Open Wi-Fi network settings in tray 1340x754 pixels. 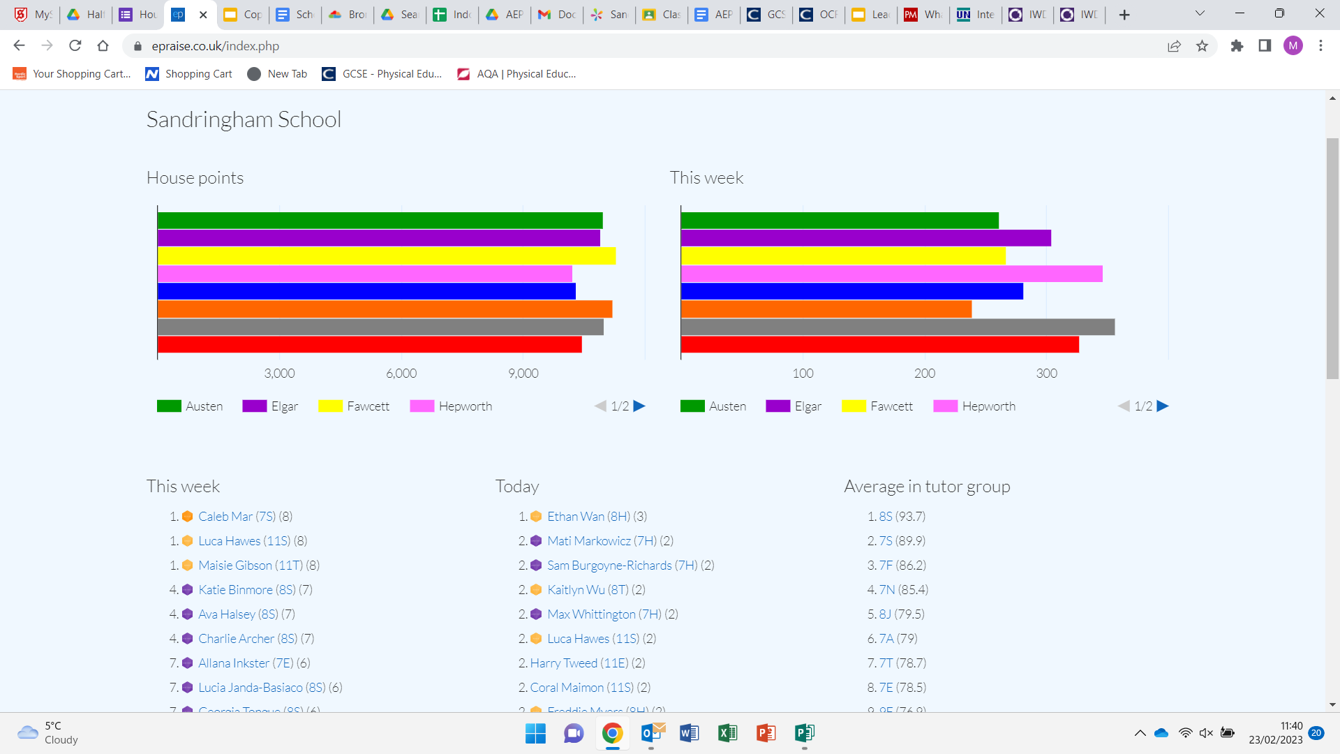1185,733
